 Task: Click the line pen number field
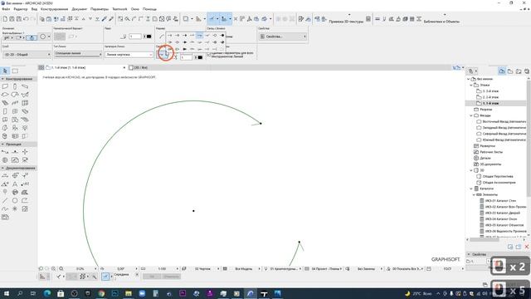135,37
